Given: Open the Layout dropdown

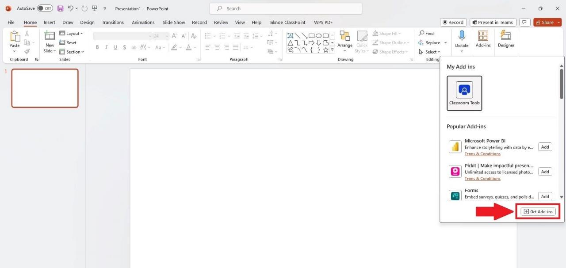Looking at the screenshot, I should pyautogui.click(x=72, y=33).
